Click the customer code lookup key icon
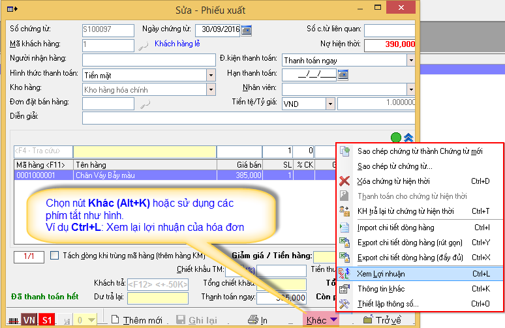505x328 pixels. coord(145,46)
